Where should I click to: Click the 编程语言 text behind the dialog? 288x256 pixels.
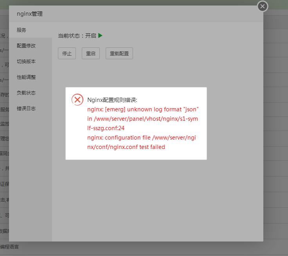(x=9, y=247)
